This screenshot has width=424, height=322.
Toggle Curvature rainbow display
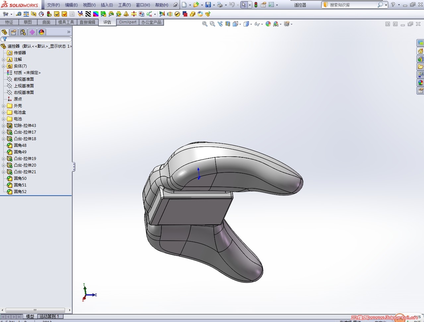[x=95, y=14]
